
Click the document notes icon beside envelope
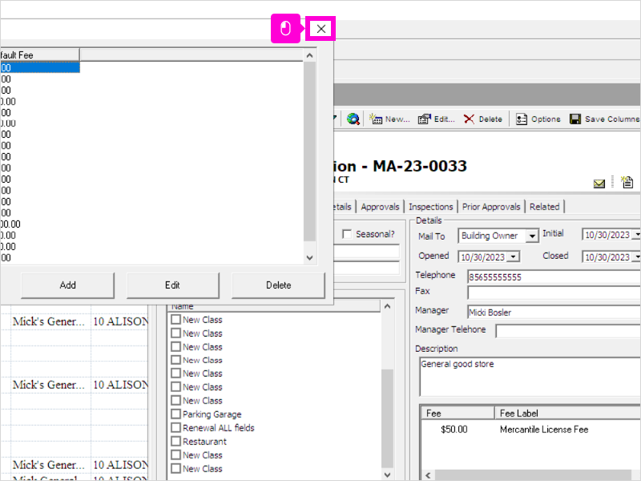[627, 182]
